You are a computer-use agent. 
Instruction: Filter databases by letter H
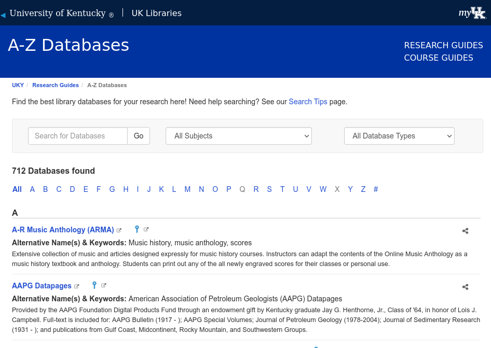click(x=126, y=189)
